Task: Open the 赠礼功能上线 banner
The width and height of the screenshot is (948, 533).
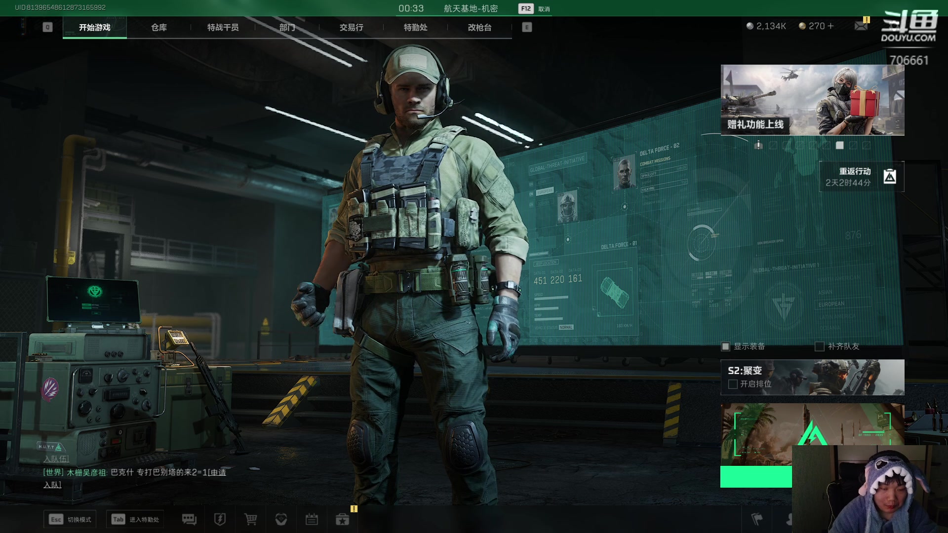Action: 812,100
